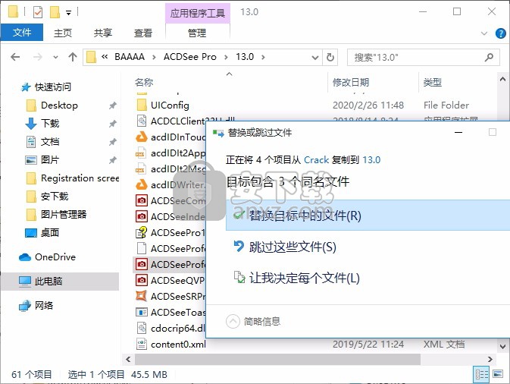510x384 pixels.
Task: Open Desktop in quick access
Action: tap(59, 105)
